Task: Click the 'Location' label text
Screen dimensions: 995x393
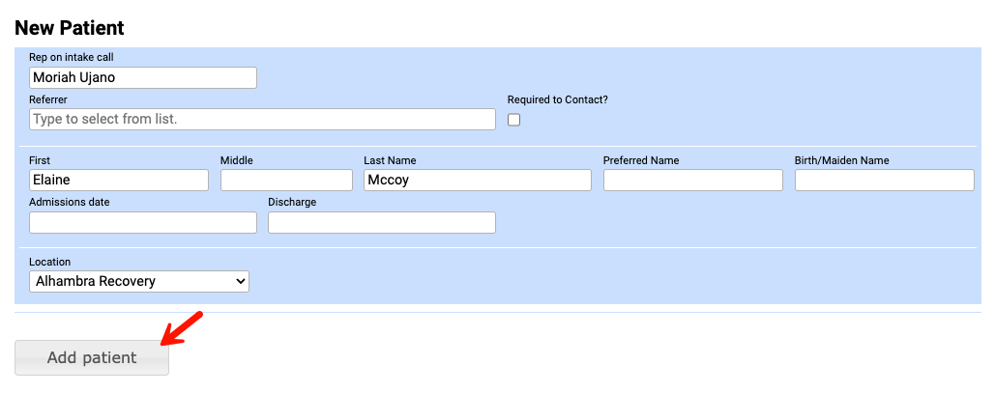Action: point(49,262)
